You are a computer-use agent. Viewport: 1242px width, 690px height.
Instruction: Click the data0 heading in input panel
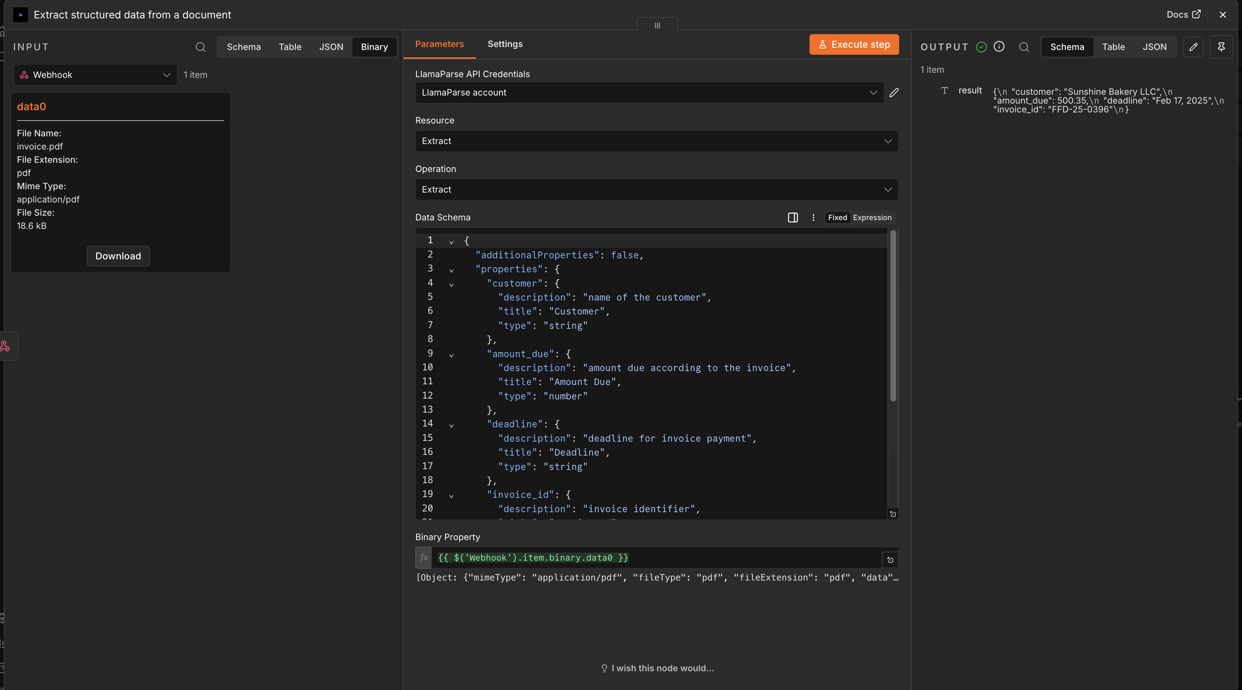[x=31, y=106]
